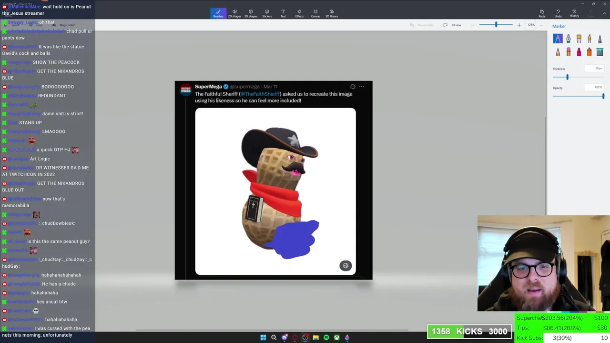Image resolution: width=610 pixels, height=343 pixels.
Task: Select the Watercolor brush
Action: click(x=590, y=39)
